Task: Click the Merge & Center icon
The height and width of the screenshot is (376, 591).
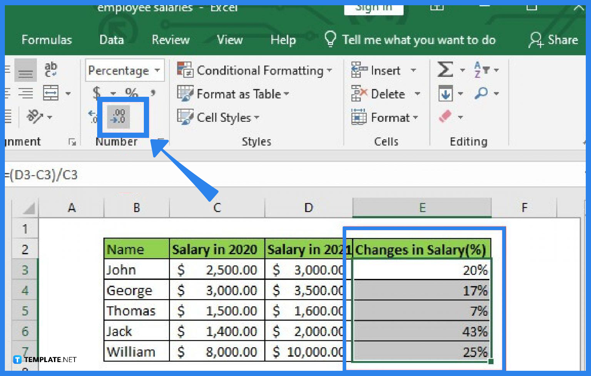Action: (x=52, y=93)
